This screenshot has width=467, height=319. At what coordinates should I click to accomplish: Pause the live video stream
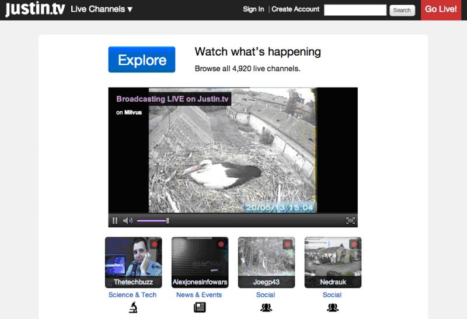click(x=115, y=221)
